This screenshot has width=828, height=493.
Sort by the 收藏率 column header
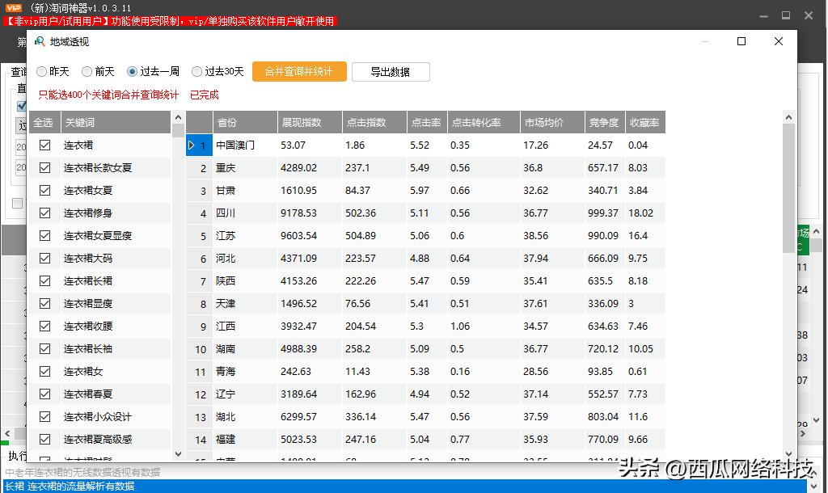[644, 123]
